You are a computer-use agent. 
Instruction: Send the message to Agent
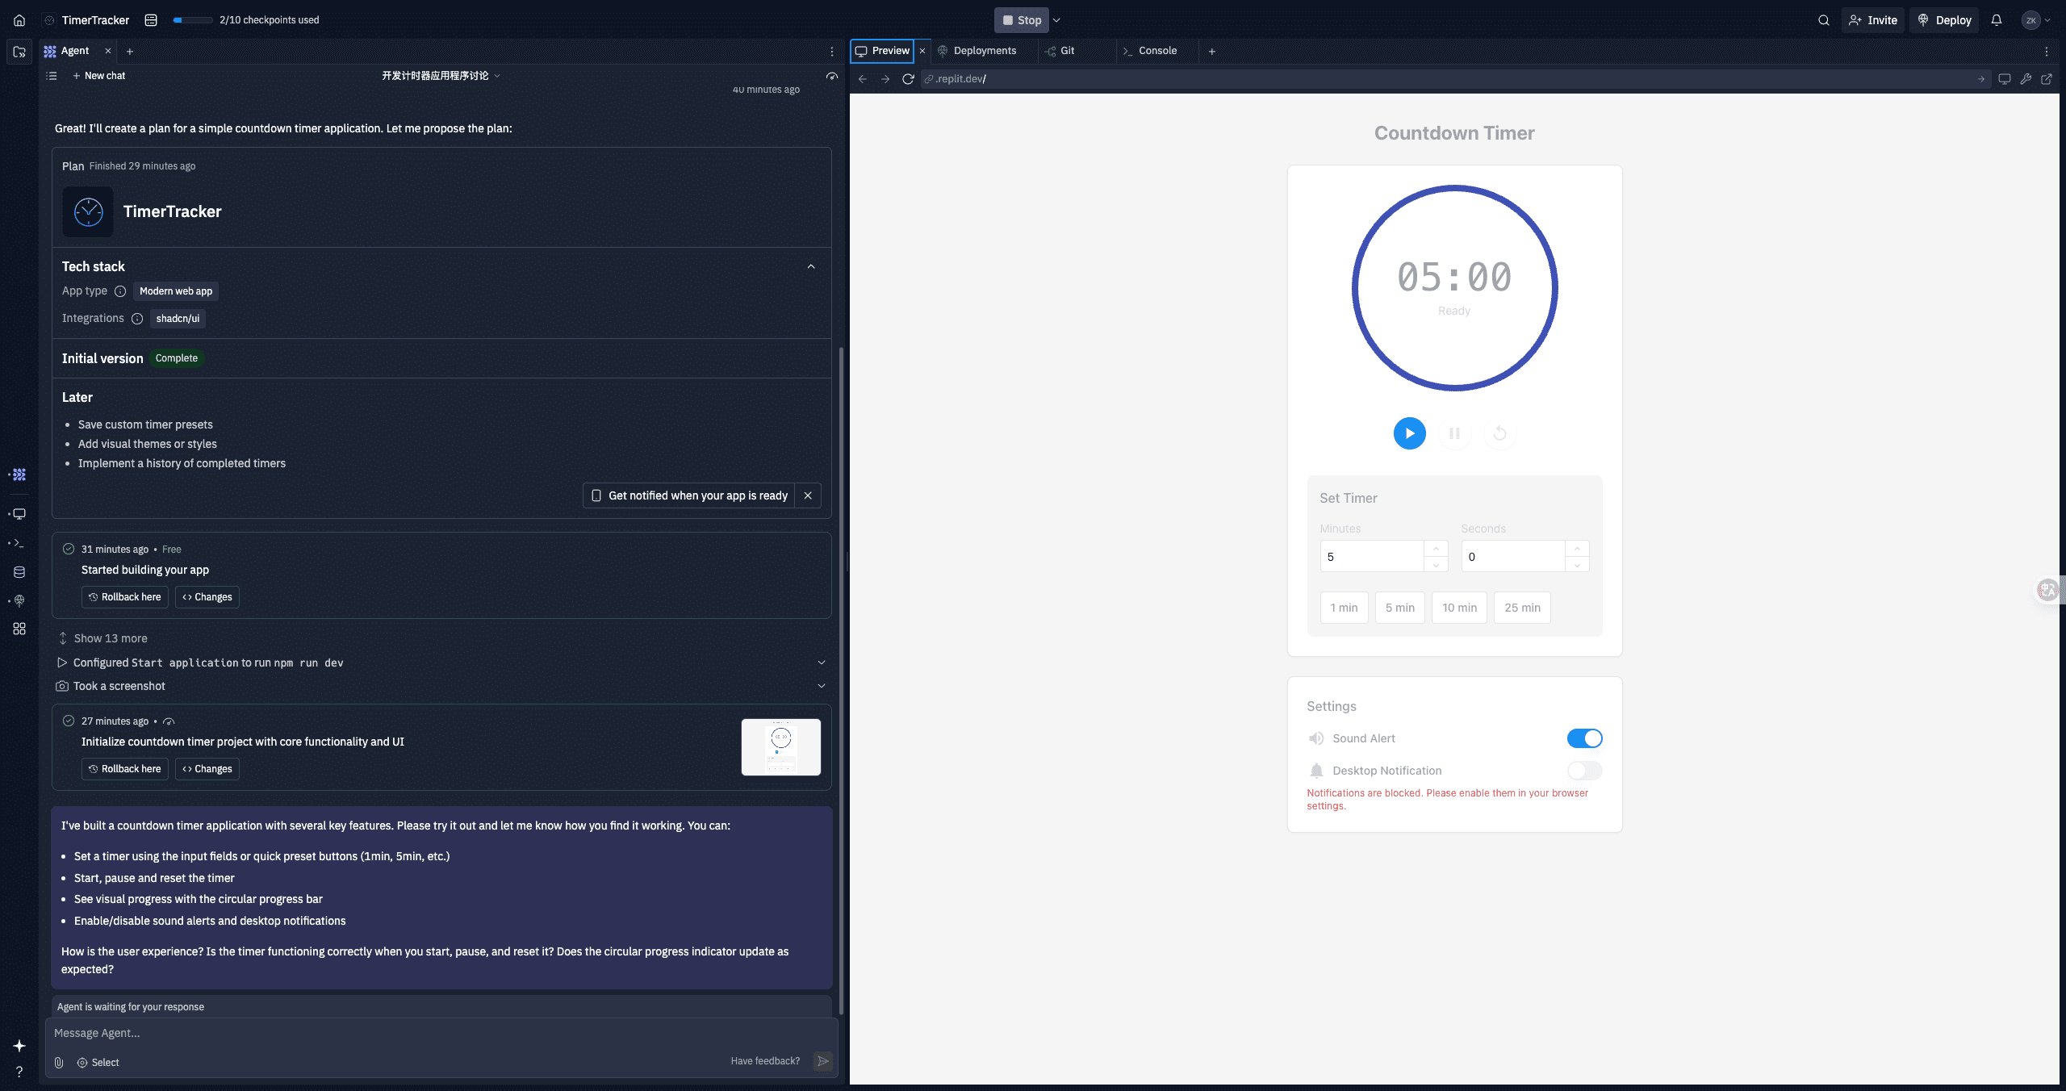point(823,1061)
